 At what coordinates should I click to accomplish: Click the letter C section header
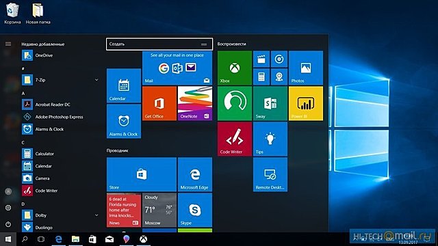(x=23, y=143)
